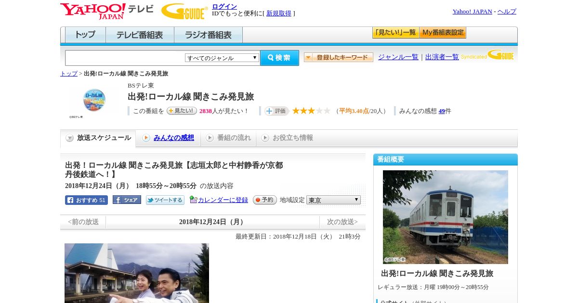Click the カレンダーに登録 link
The height and width of the screenshot is (303, 578).
tap(223, 200)
